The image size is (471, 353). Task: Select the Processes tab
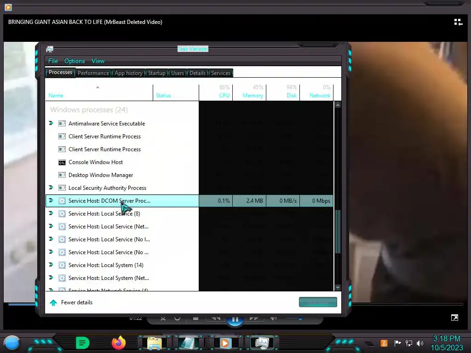tap(60, 72)
